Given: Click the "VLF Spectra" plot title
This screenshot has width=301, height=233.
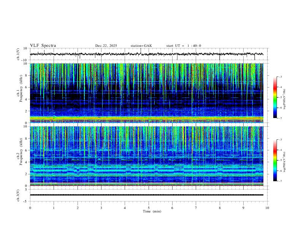Looking at the screenshot, I should coord(43,46).
